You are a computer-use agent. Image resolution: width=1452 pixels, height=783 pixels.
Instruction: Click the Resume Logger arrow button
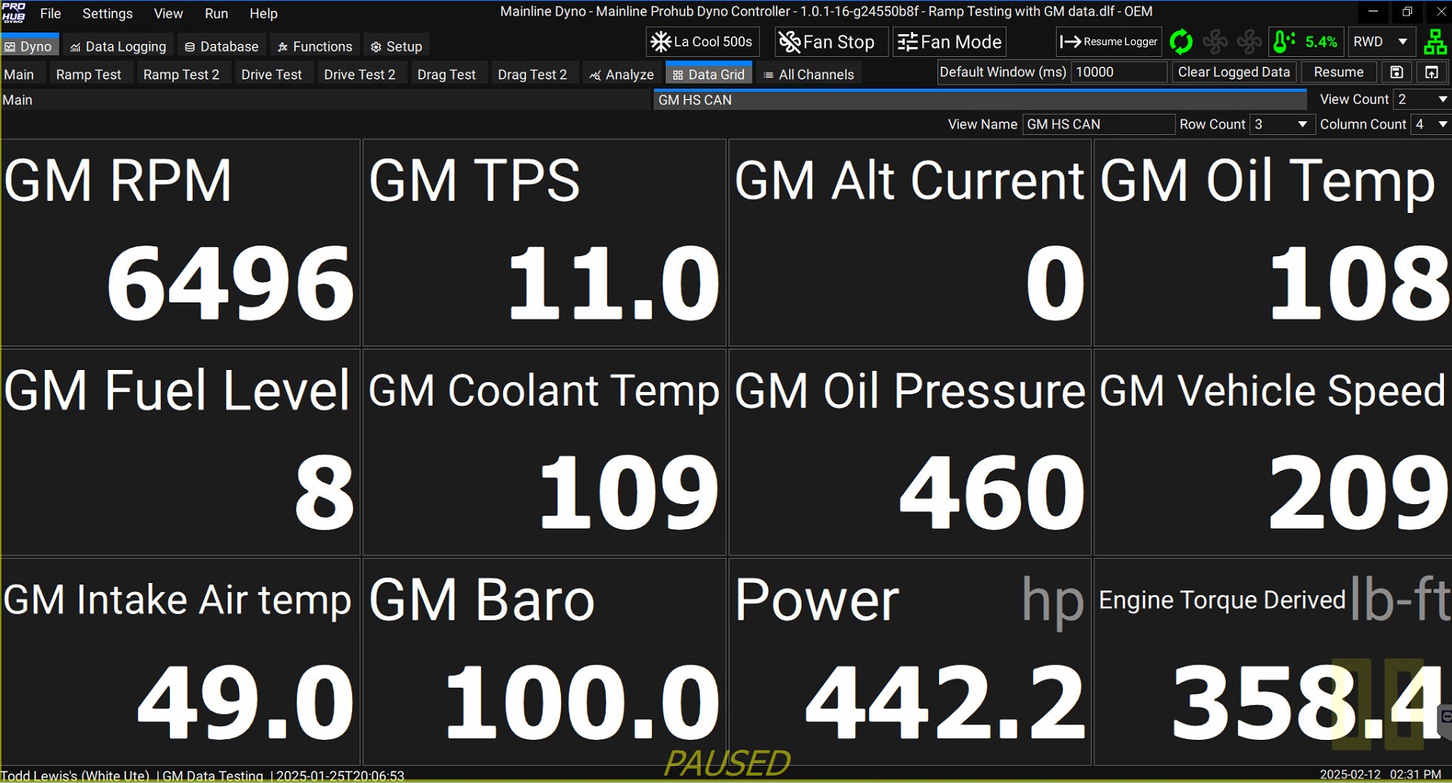(1109, 41)
